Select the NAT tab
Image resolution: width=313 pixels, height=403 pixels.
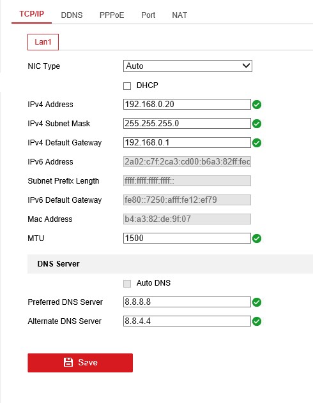(179, 15)
